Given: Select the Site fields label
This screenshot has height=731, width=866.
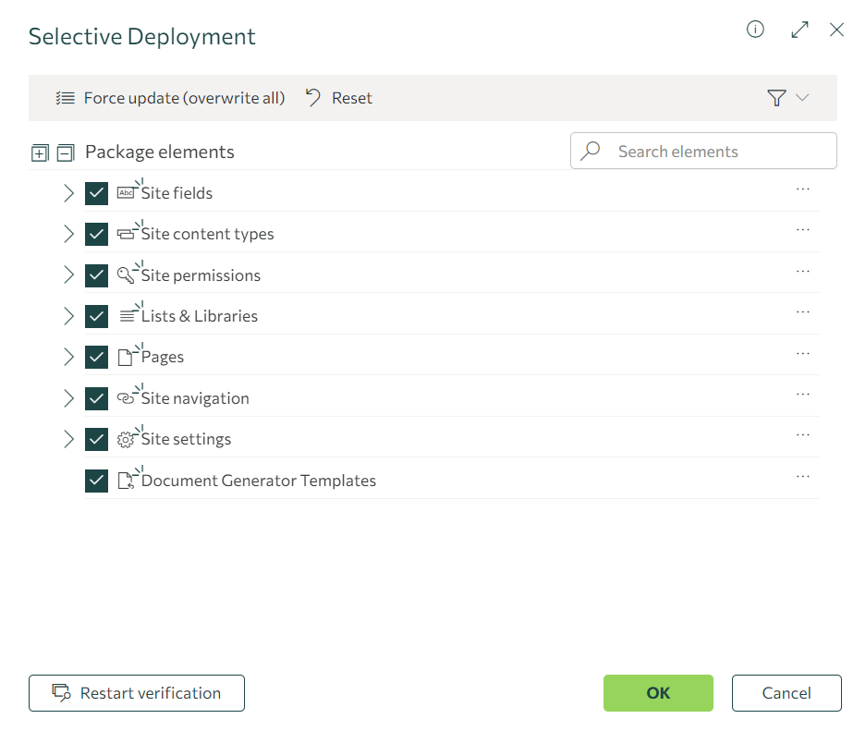Looking at the screenshot, I should (x=177, y=193).
